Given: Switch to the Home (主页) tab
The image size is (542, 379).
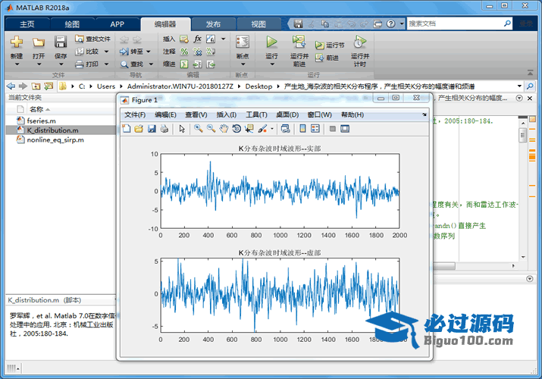Looking at the screenshot, I should pyautogui.click(x=27, y=24).
